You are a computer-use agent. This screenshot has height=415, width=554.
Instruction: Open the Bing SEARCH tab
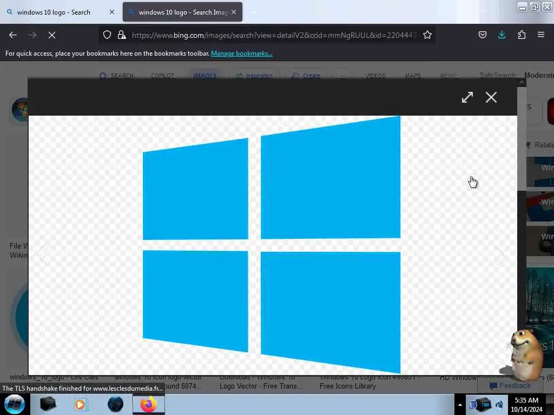click(x=117, y=76)
